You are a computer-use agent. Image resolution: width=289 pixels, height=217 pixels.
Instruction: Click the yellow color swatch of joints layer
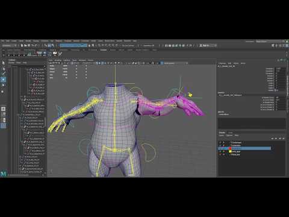click(230, 151)
